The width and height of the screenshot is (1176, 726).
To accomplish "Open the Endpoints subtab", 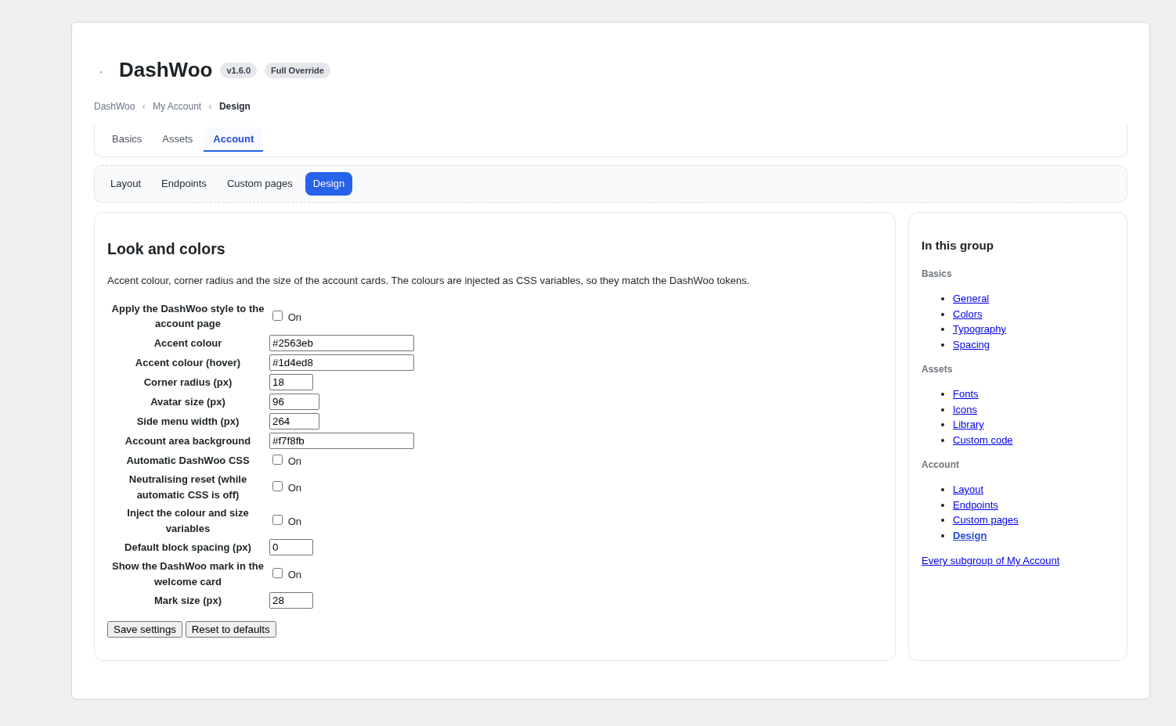I will tap(184, 184).
